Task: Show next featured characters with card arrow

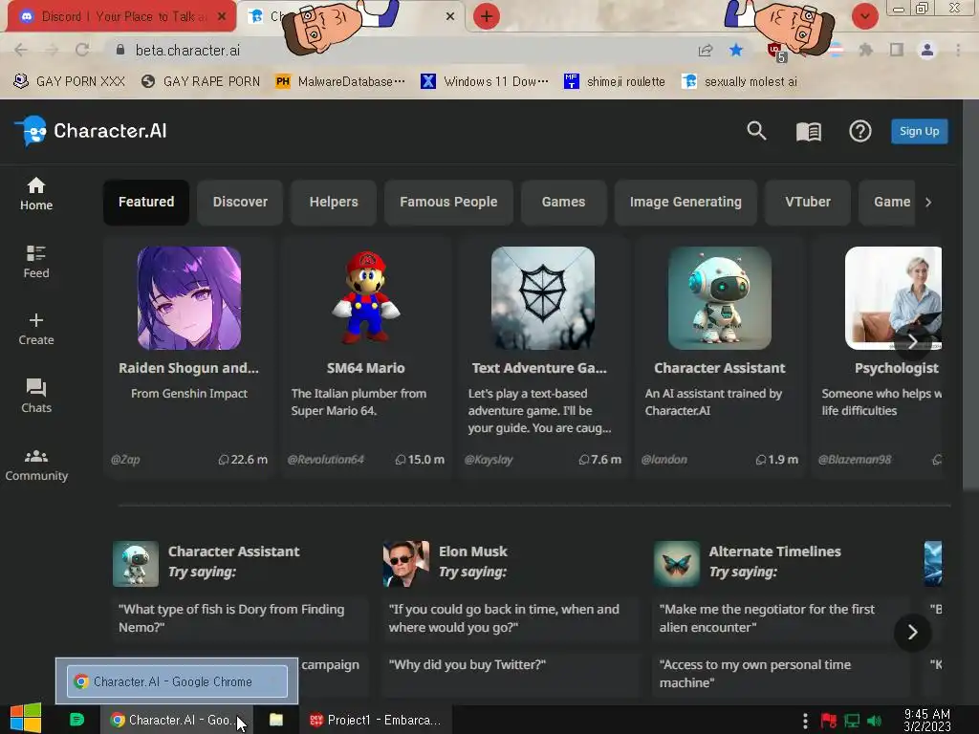Action: pyautogui.click(x=912, y=341)
